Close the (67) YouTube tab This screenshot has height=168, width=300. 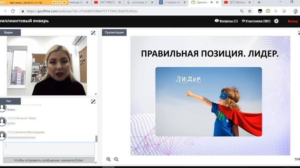click(250, 2)
